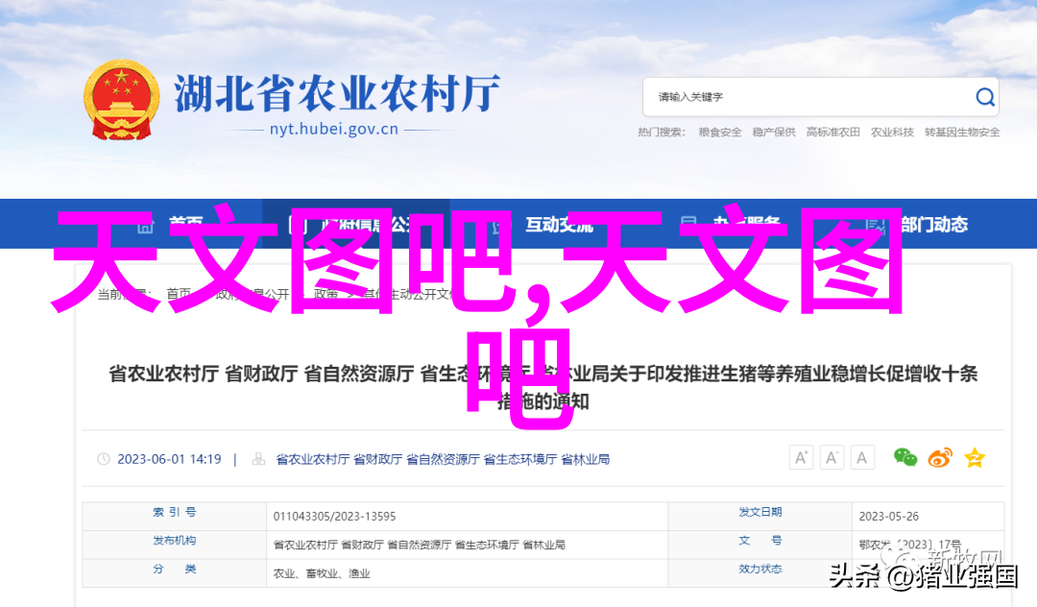Click the search magnifier icon
This screenshot has width=1037, height=607.
985,97
